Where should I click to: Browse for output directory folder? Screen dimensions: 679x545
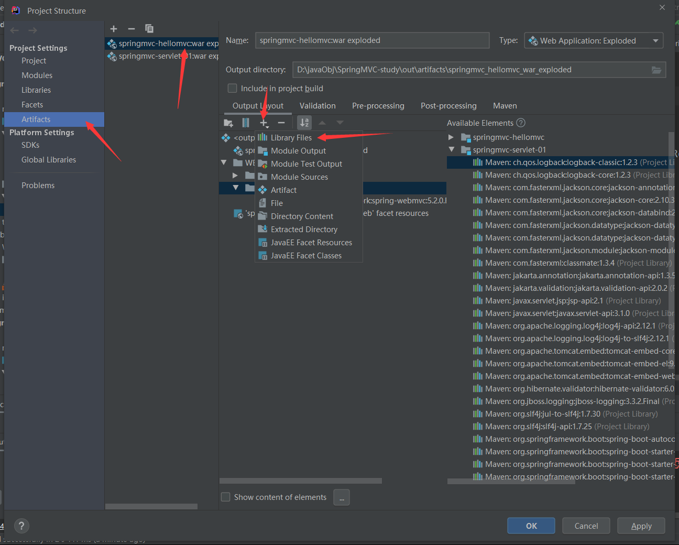pyautogui.click(x=656, y=70)
